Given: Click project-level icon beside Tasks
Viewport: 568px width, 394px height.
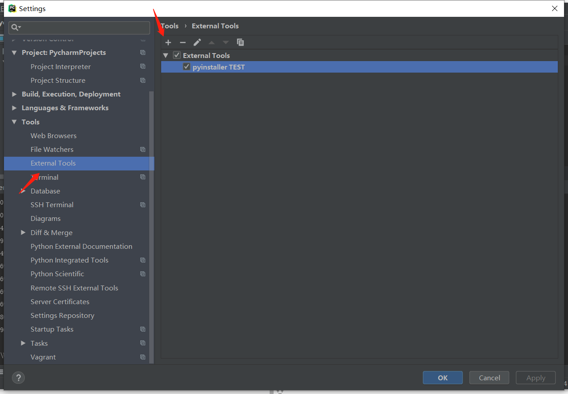Looking at the screenshot, I should (x=143, y=343).
